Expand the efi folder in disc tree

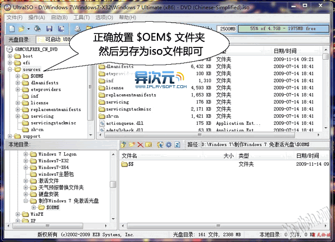9,63
